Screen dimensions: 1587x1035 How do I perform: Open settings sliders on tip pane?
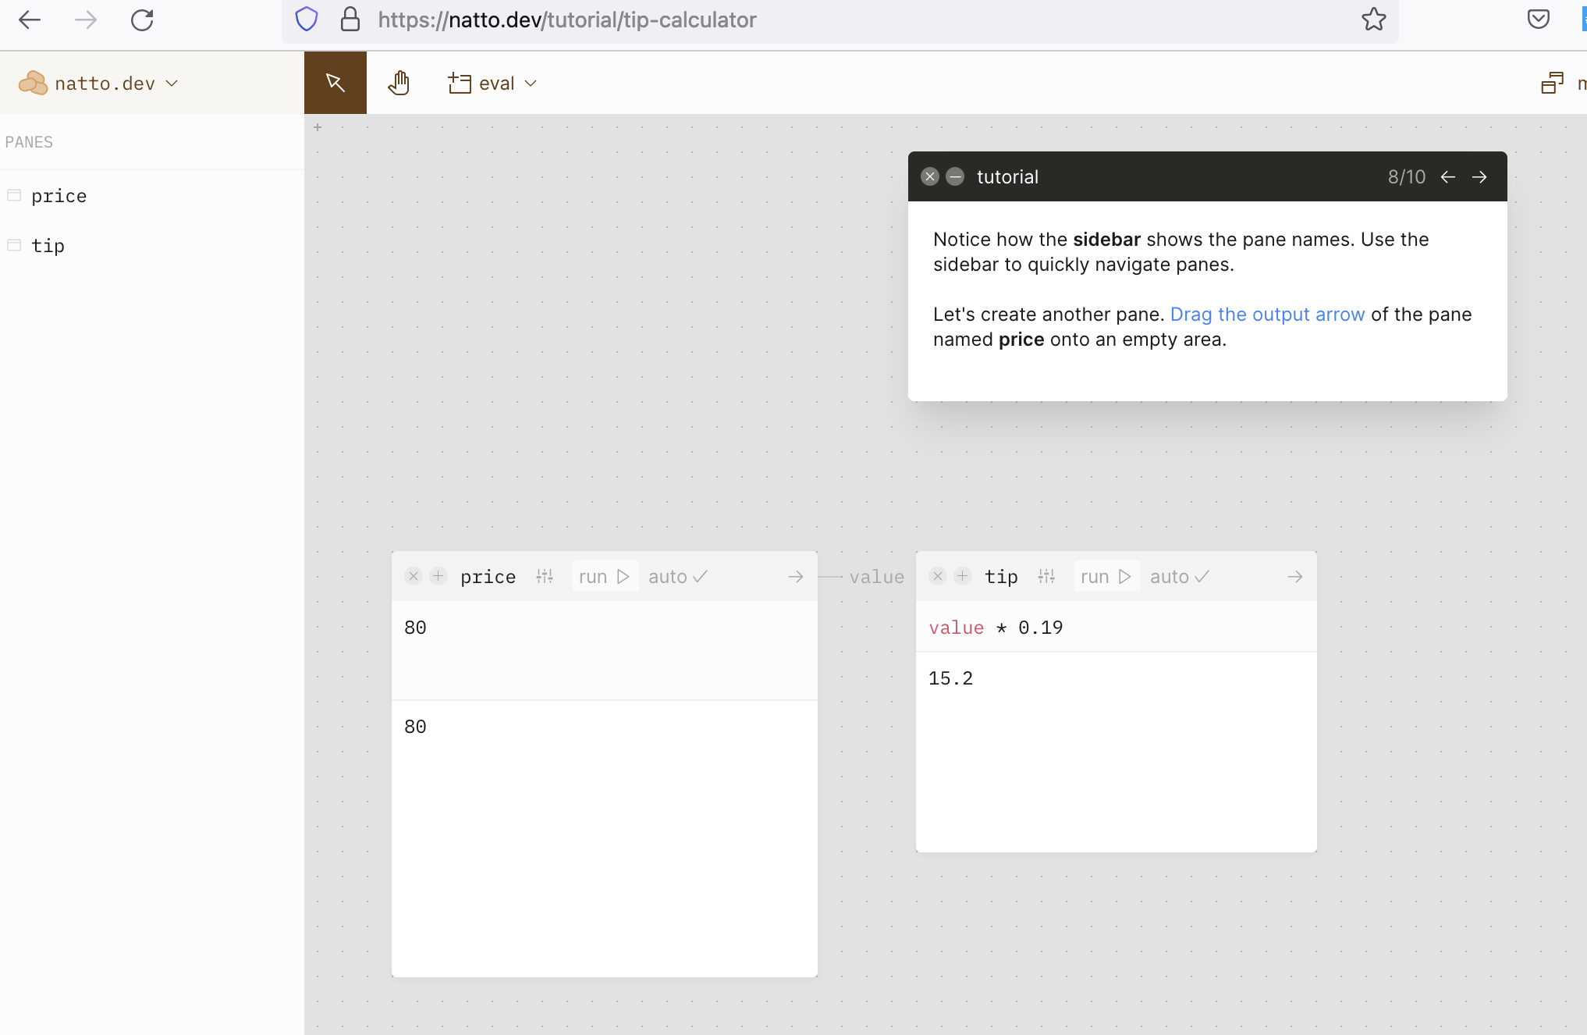tap(1046, 577)
